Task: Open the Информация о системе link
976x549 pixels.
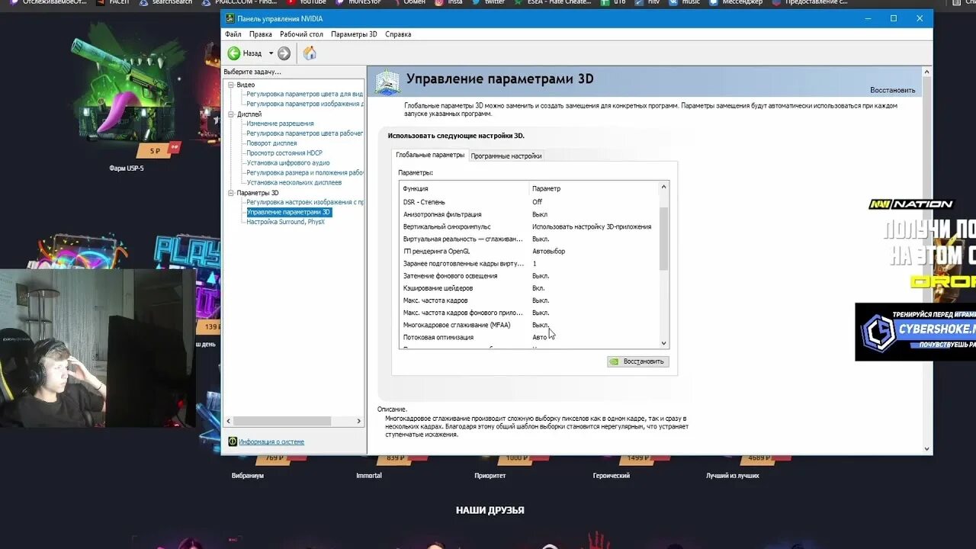Action: [271, 441]
